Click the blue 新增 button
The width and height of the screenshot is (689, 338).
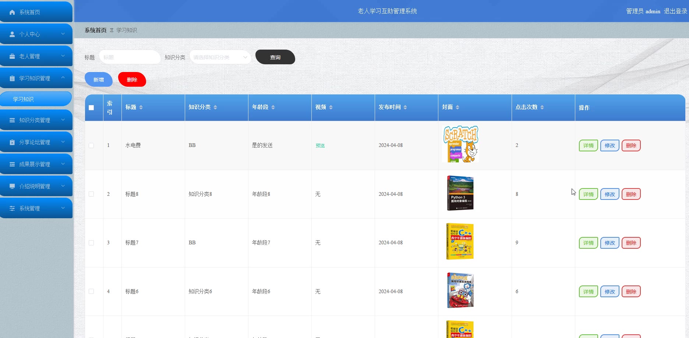point(99,80)
